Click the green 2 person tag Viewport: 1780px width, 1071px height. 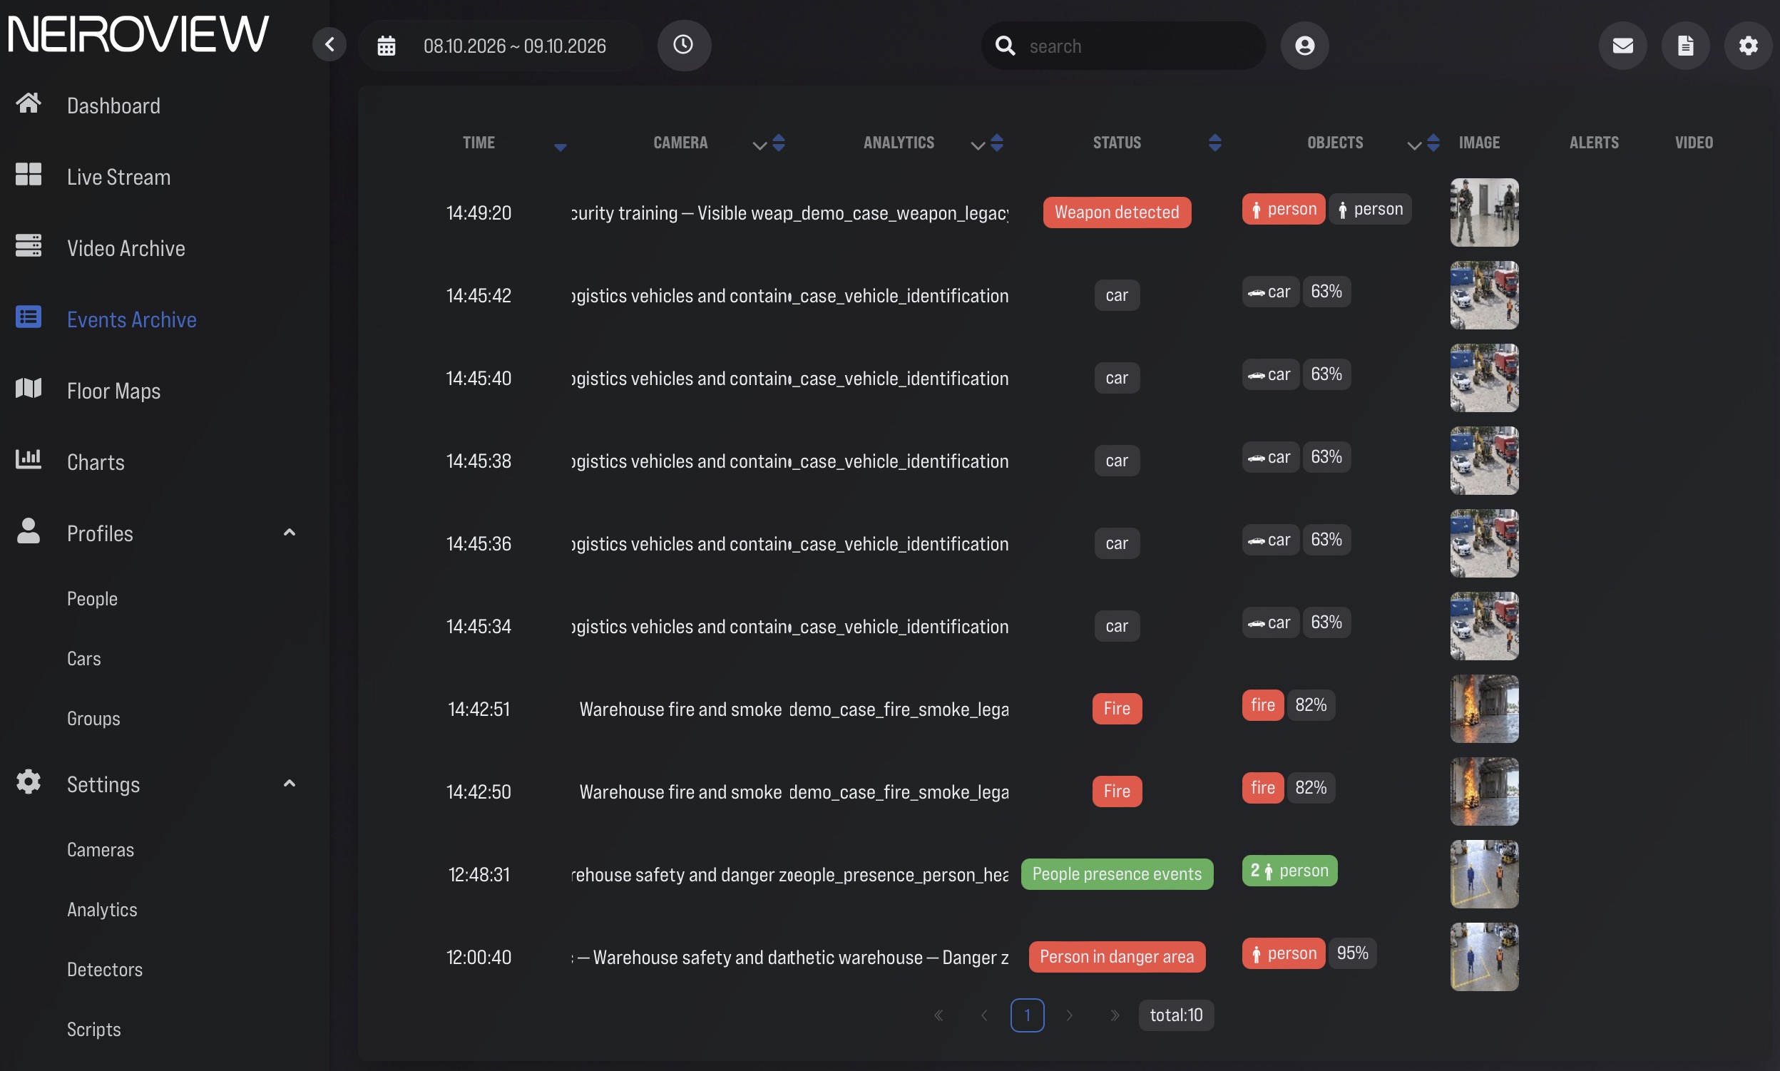pos(1289,871)
